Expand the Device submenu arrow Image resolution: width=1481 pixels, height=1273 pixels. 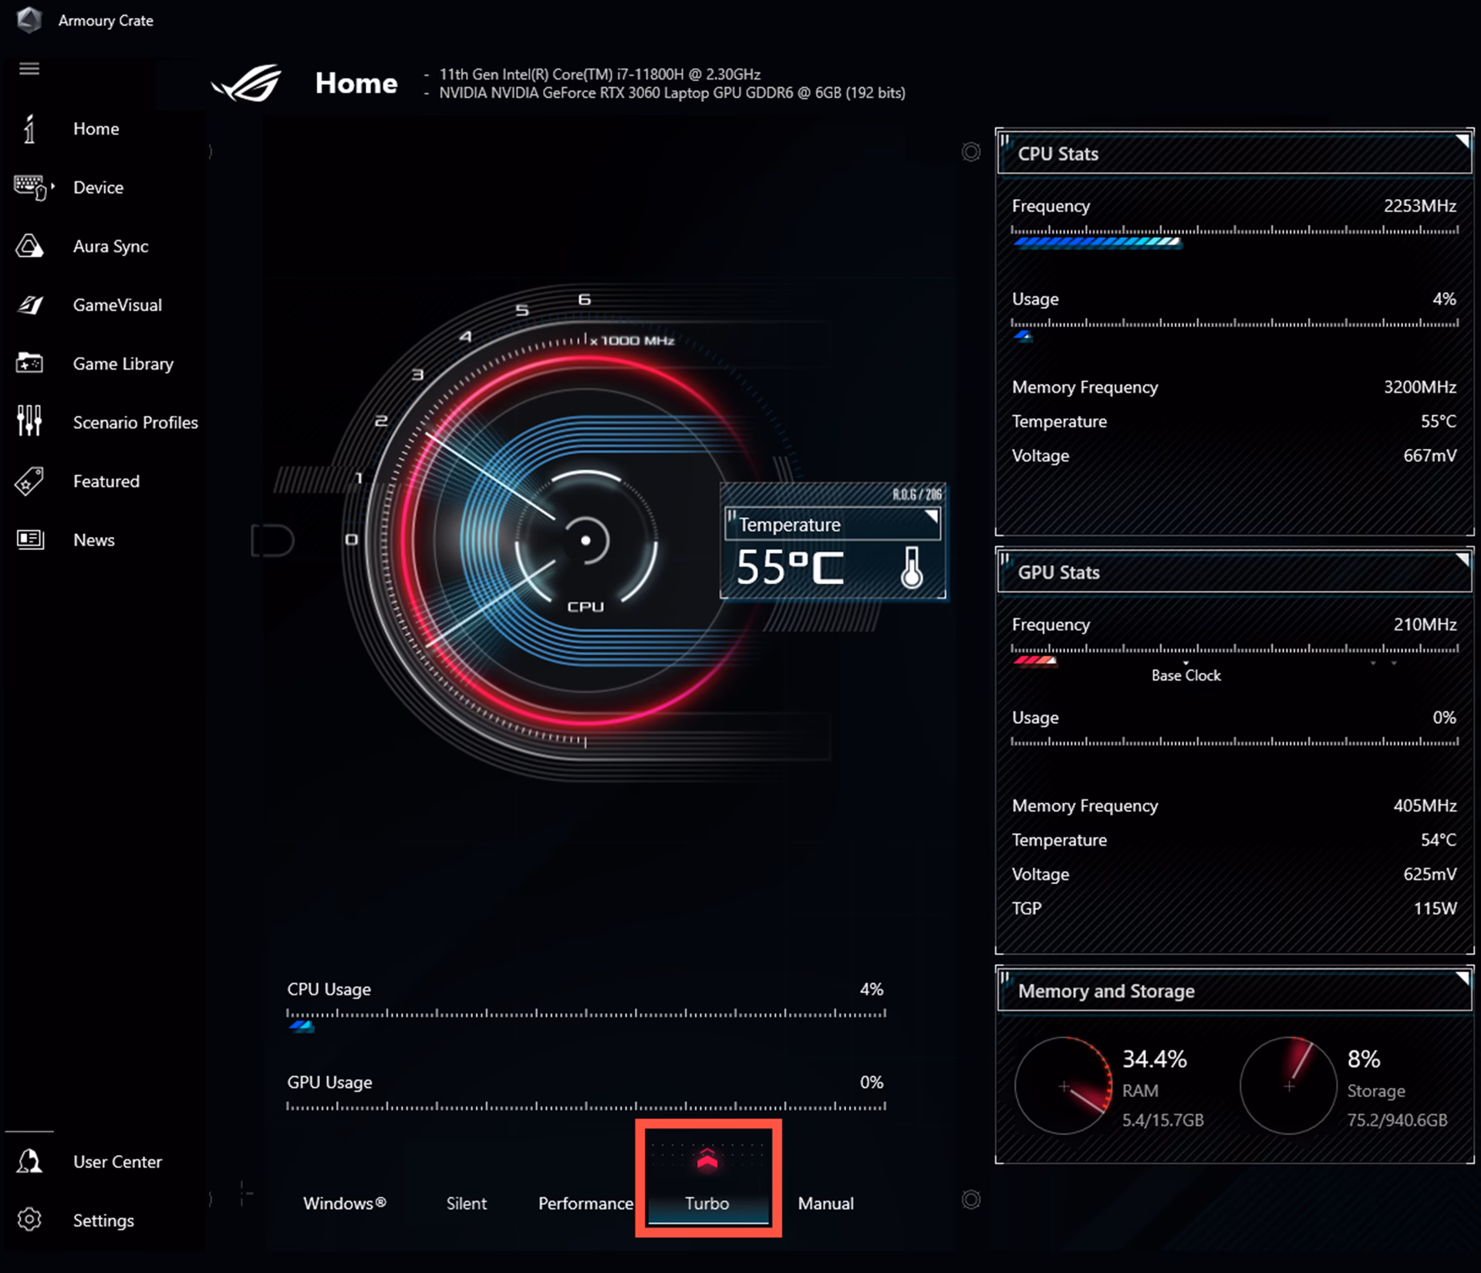click(x=52, y=185)
